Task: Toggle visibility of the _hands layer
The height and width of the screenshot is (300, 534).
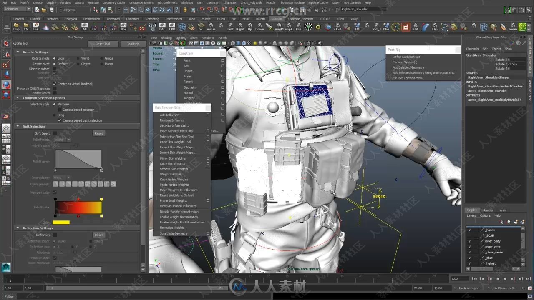Action: (469, 230)
